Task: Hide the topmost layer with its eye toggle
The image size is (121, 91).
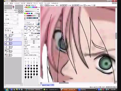Action: point(6,35)
